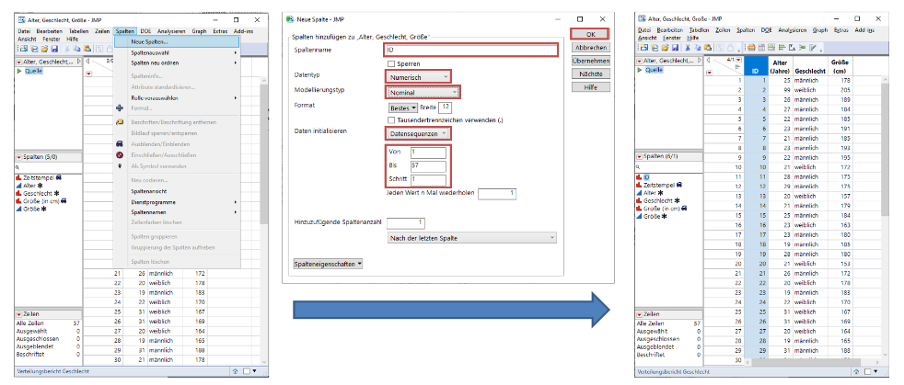904x385 pixels.
Task: Open the Modellierungstyp Nominal dropdown
Action: click(x=422, y=92)
